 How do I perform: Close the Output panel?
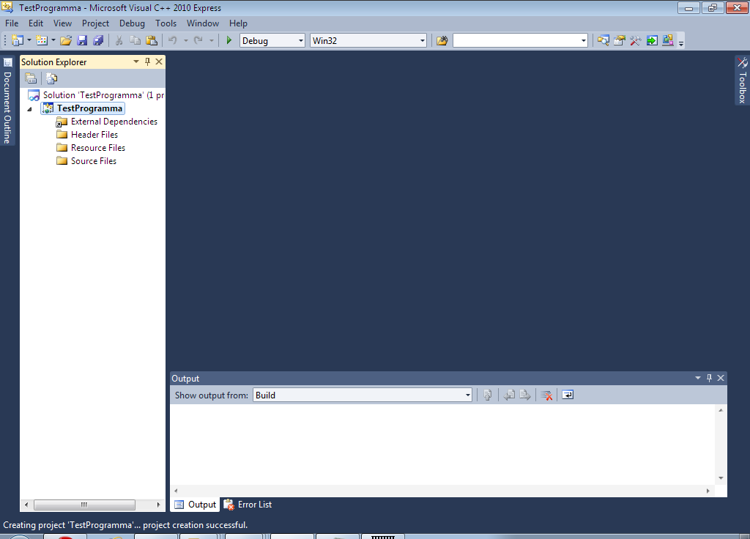[721, 378]
